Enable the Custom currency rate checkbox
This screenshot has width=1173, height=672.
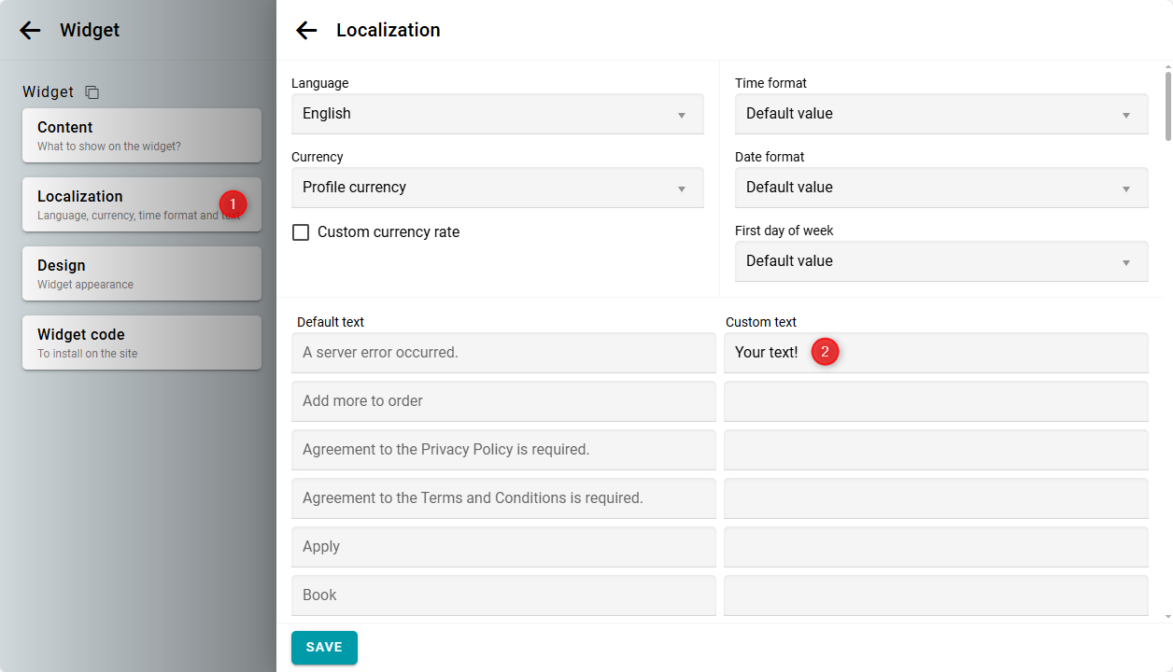pos(301,232)
